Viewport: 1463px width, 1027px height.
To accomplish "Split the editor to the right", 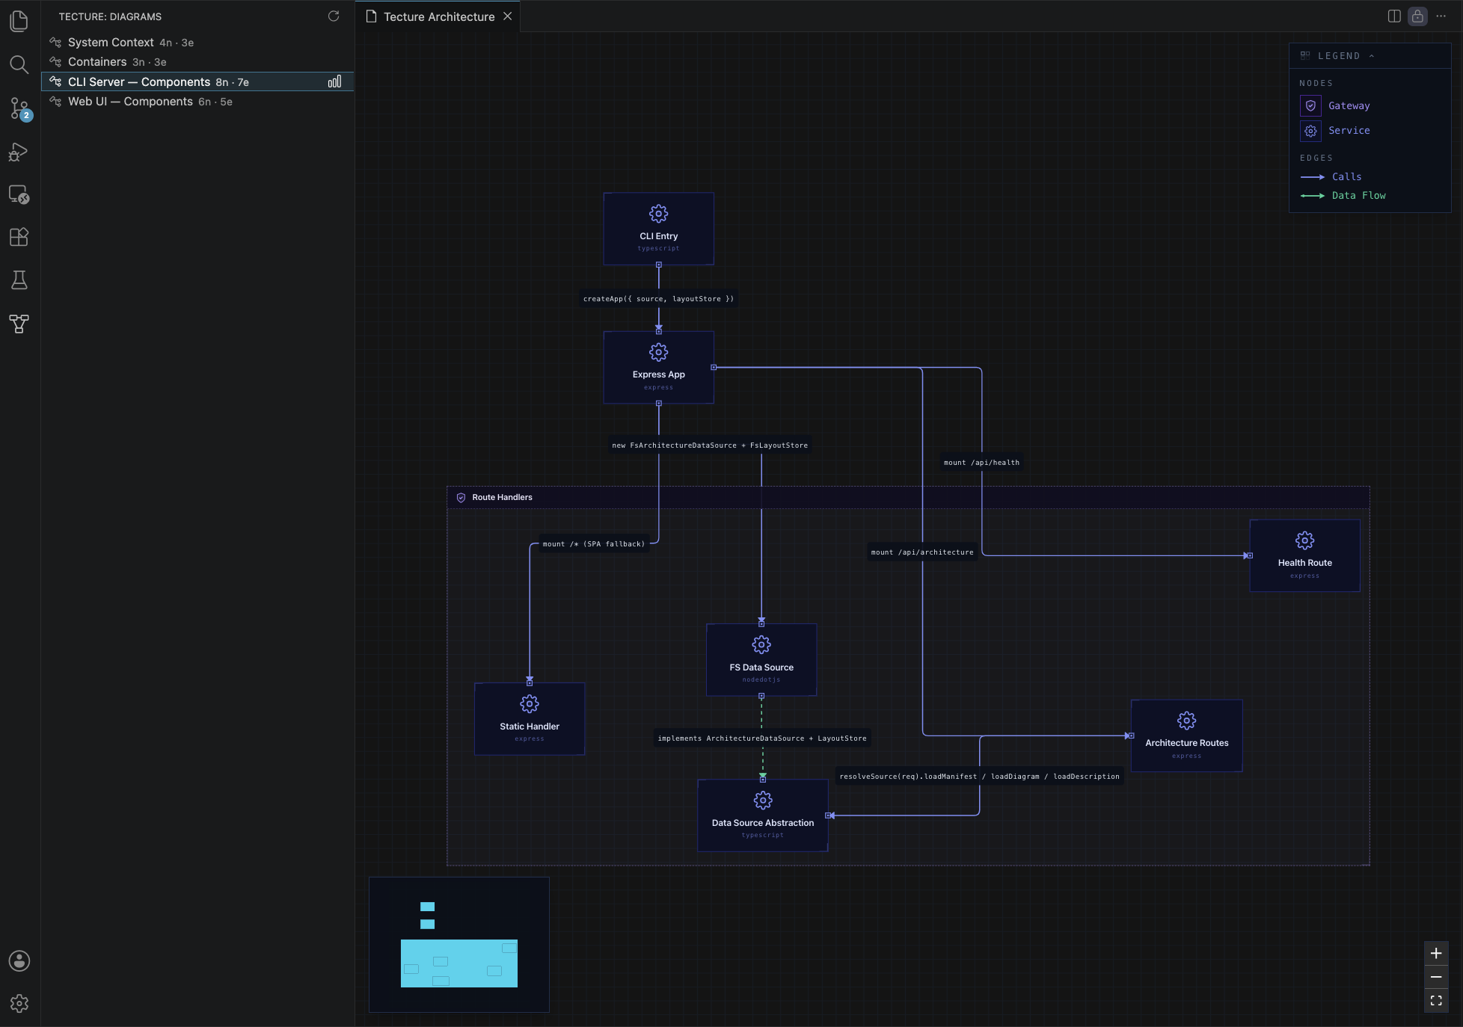I will click(x=1394, y=16).
